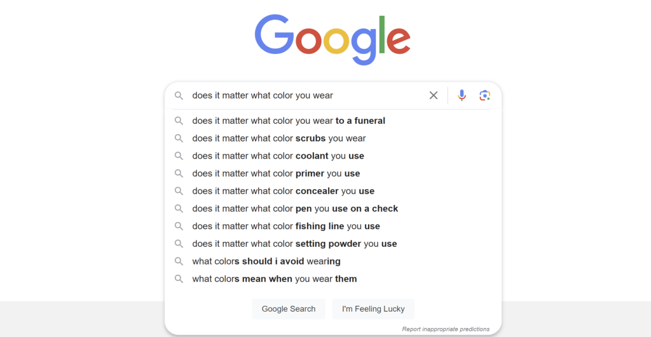
Task: Select the "wear to a funeral" suggestion
Action: click(x=289, y=121)
